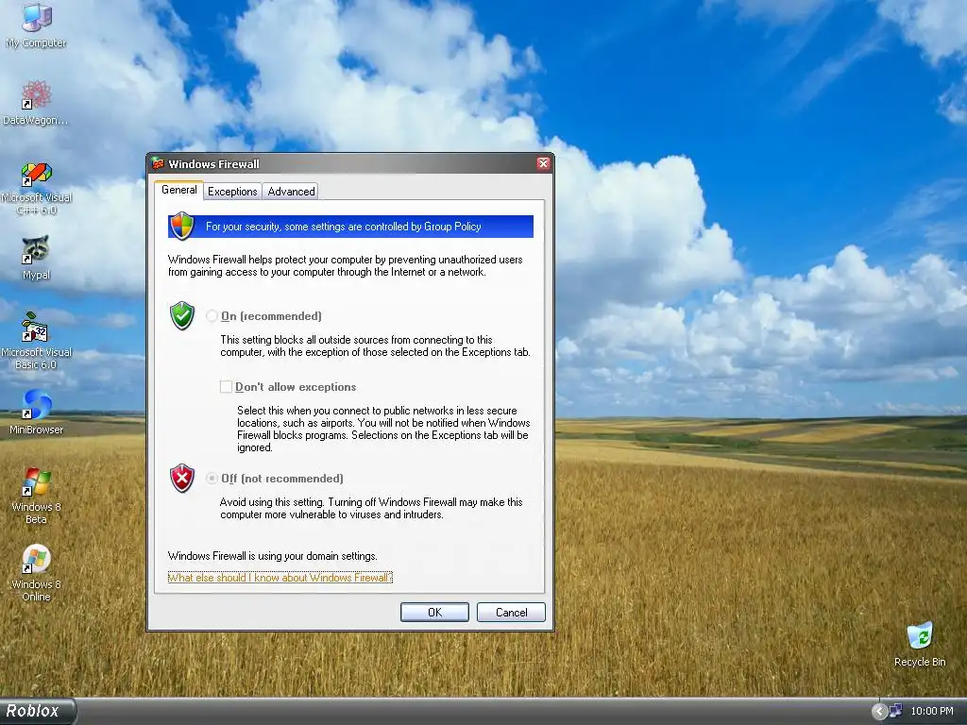This screenshot has height=725, width=967.
Task: Click the green check shield icon
Action: (x=182, y=315)
